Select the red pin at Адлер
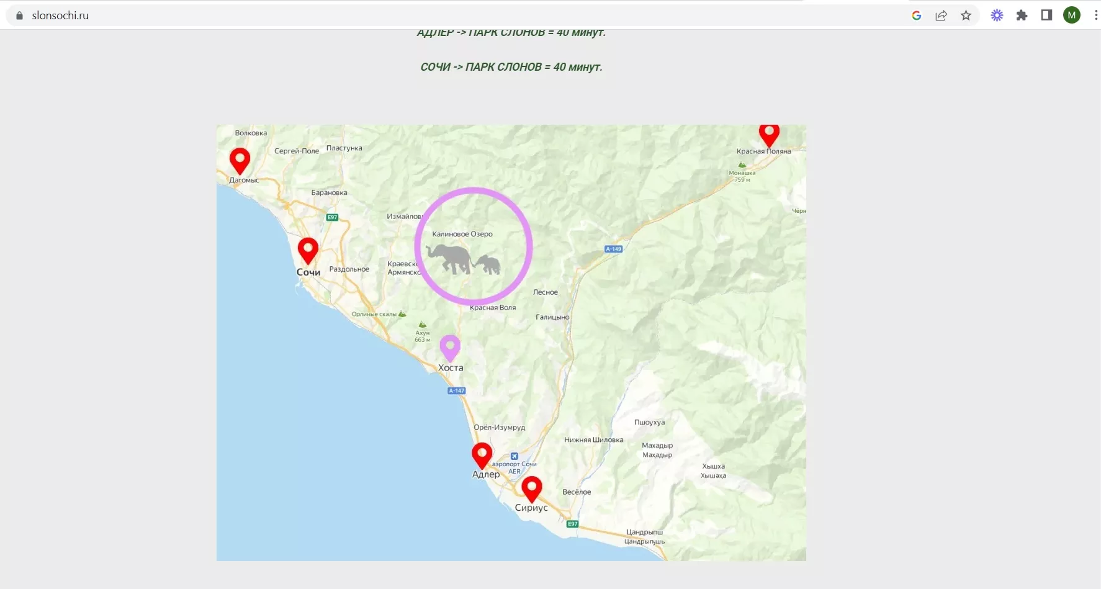This screenshot has width=1101, height=589. tap(482, 454)
